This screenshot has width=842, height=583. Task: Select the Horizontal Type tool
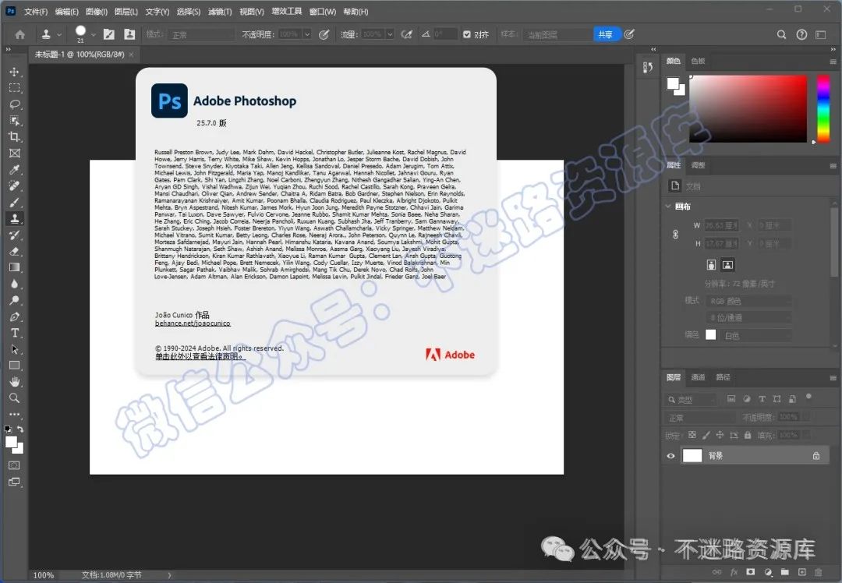(x=15, y=333)
